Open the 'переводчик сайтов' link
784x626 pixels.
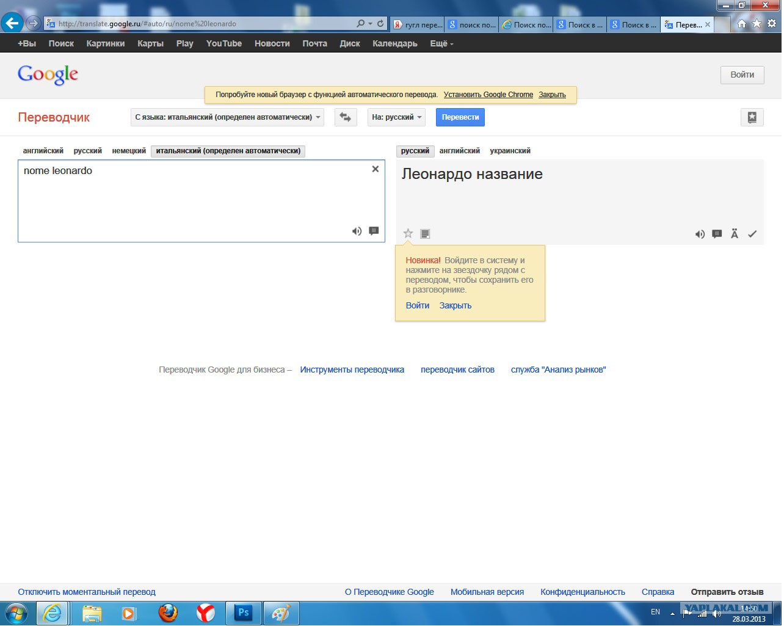[x=457, y=369]
